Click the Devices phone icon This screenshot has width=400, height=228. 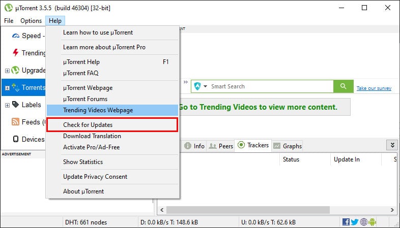(x=16, y=139)
